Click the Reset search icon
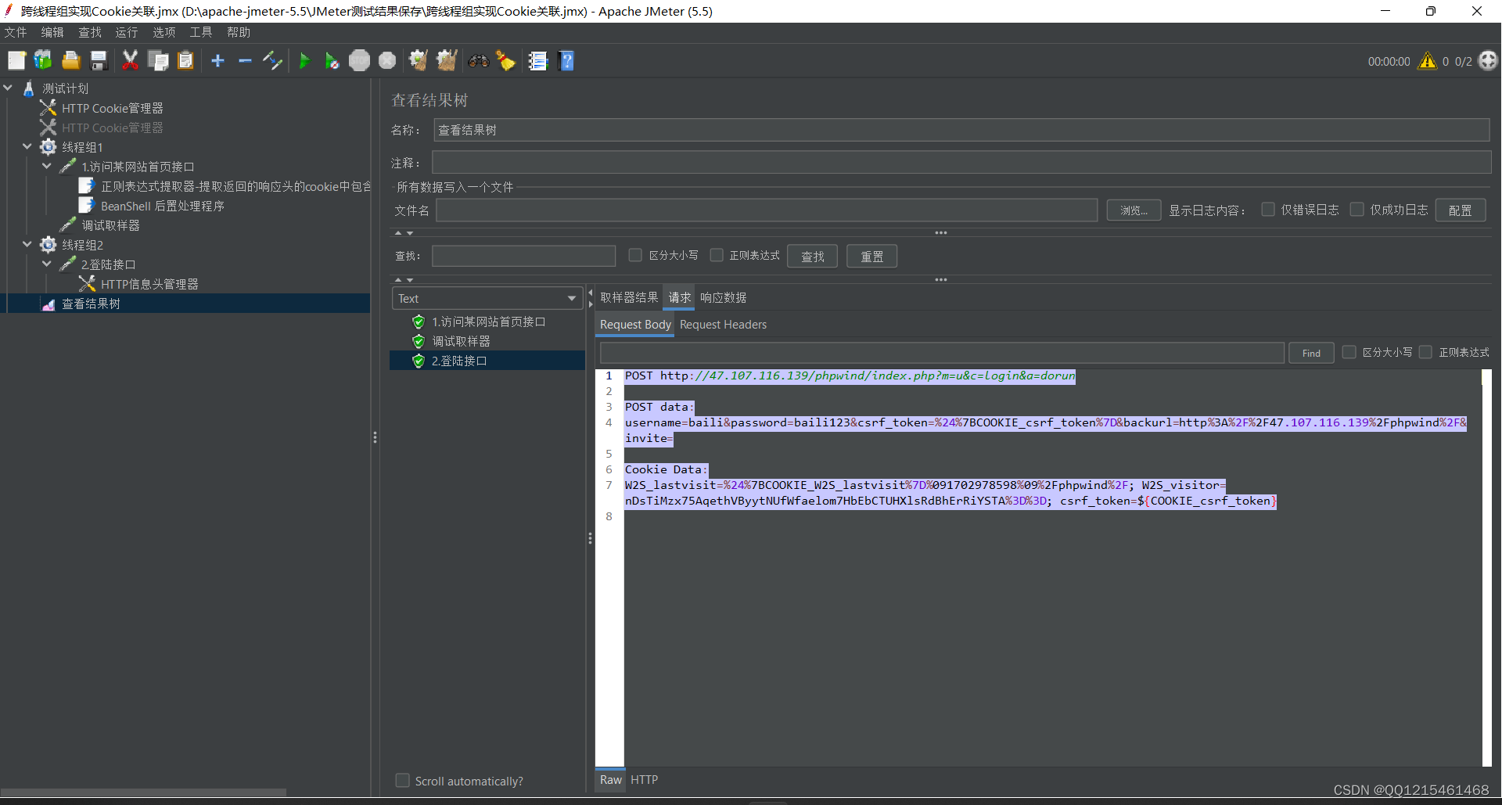Viewport: 1502px width, 805px height. [506, 60]
